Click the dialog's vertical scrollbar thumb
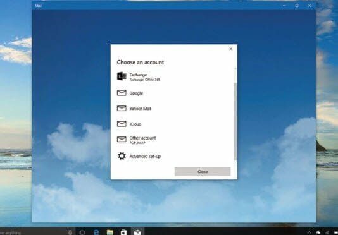 [x=235, y=121]
